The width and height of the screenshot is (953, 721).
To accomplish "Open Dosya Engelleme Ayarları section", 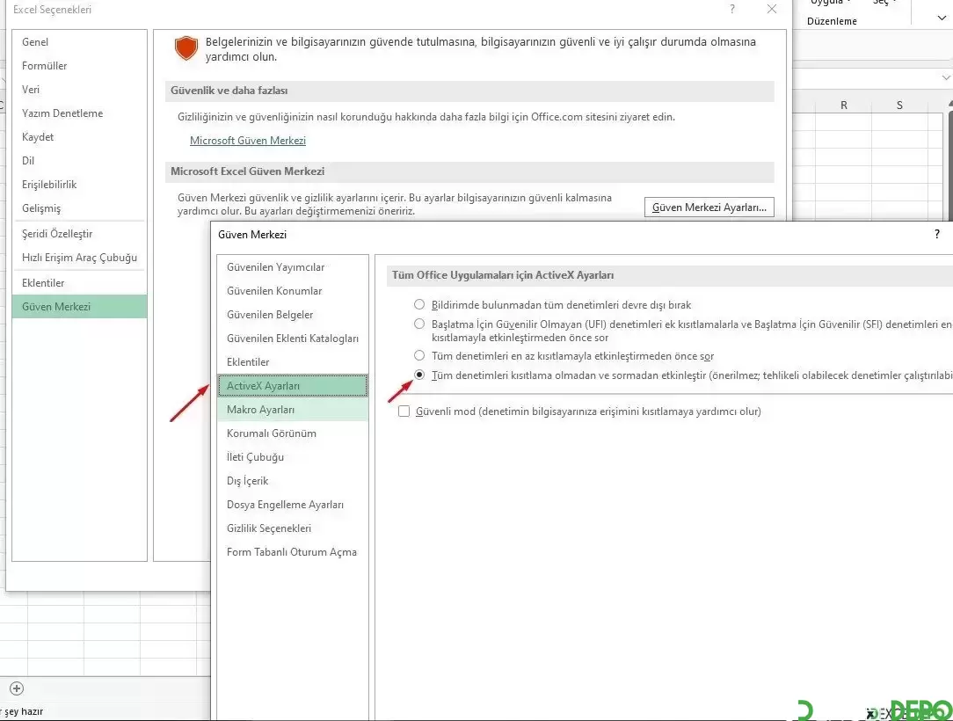I will (x=293, y=504).
